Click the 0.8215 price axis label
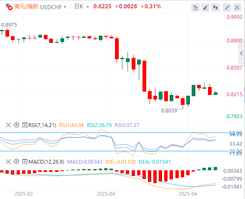This screenshot has height=199, width=245. pyautogui.click(x=235, y=95)
